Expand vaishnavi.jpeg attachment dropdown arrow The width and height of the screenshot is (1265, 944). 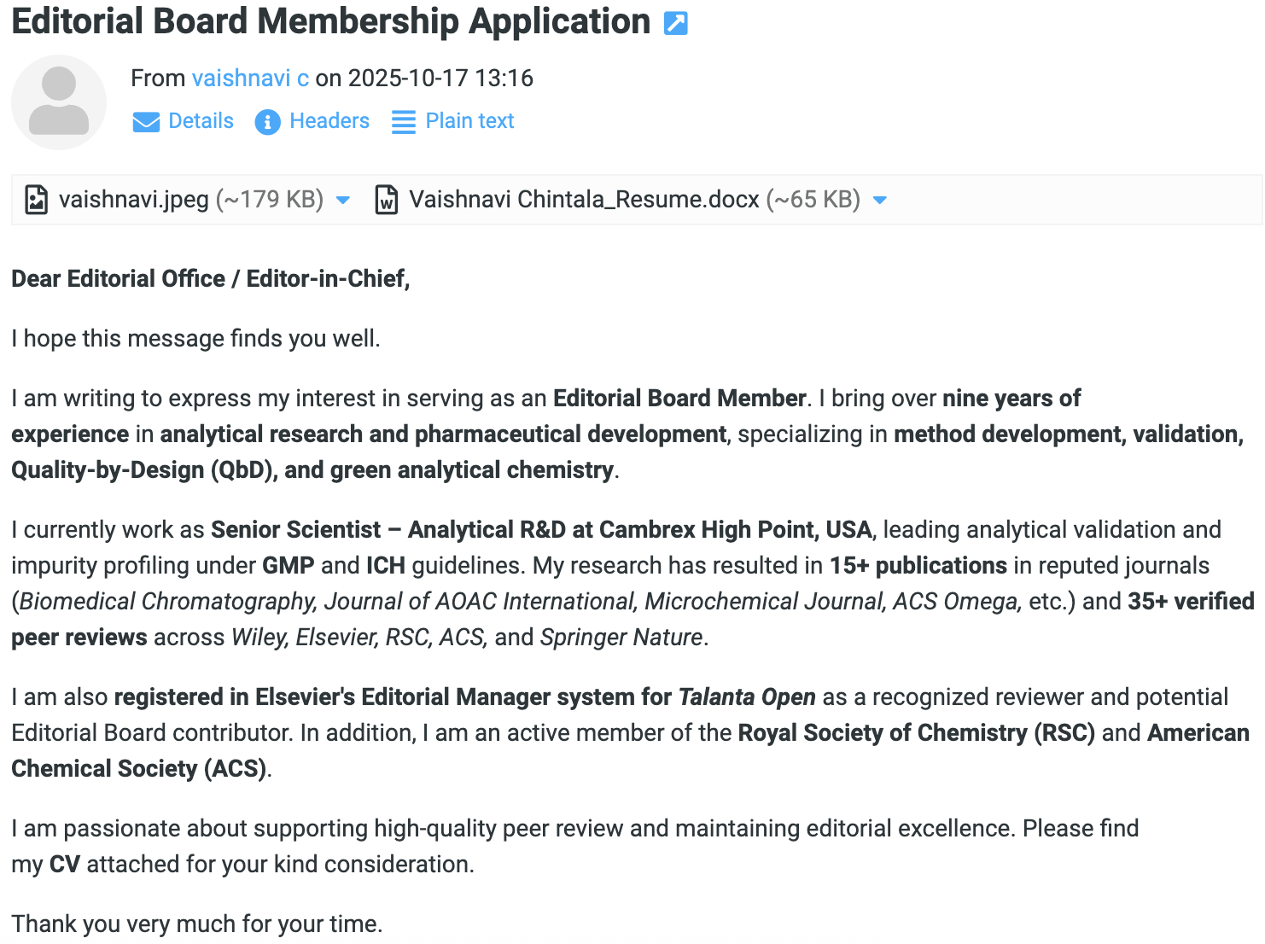pyautogui.click(x=343, y=201)
